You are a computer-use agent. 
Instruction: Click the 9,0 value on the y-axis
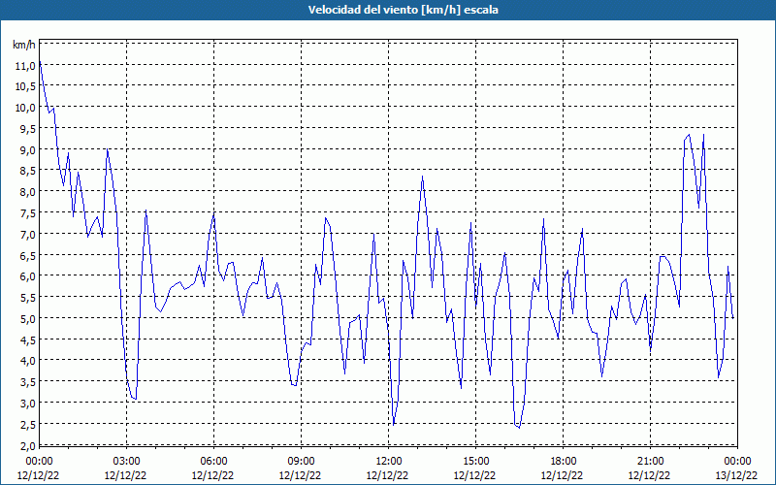click(27, 149)
